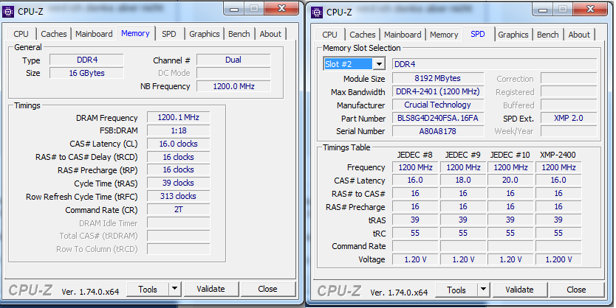Close the left CPU-Z window with X
Screen dimensions: 616x308
(x=281, y=9)
